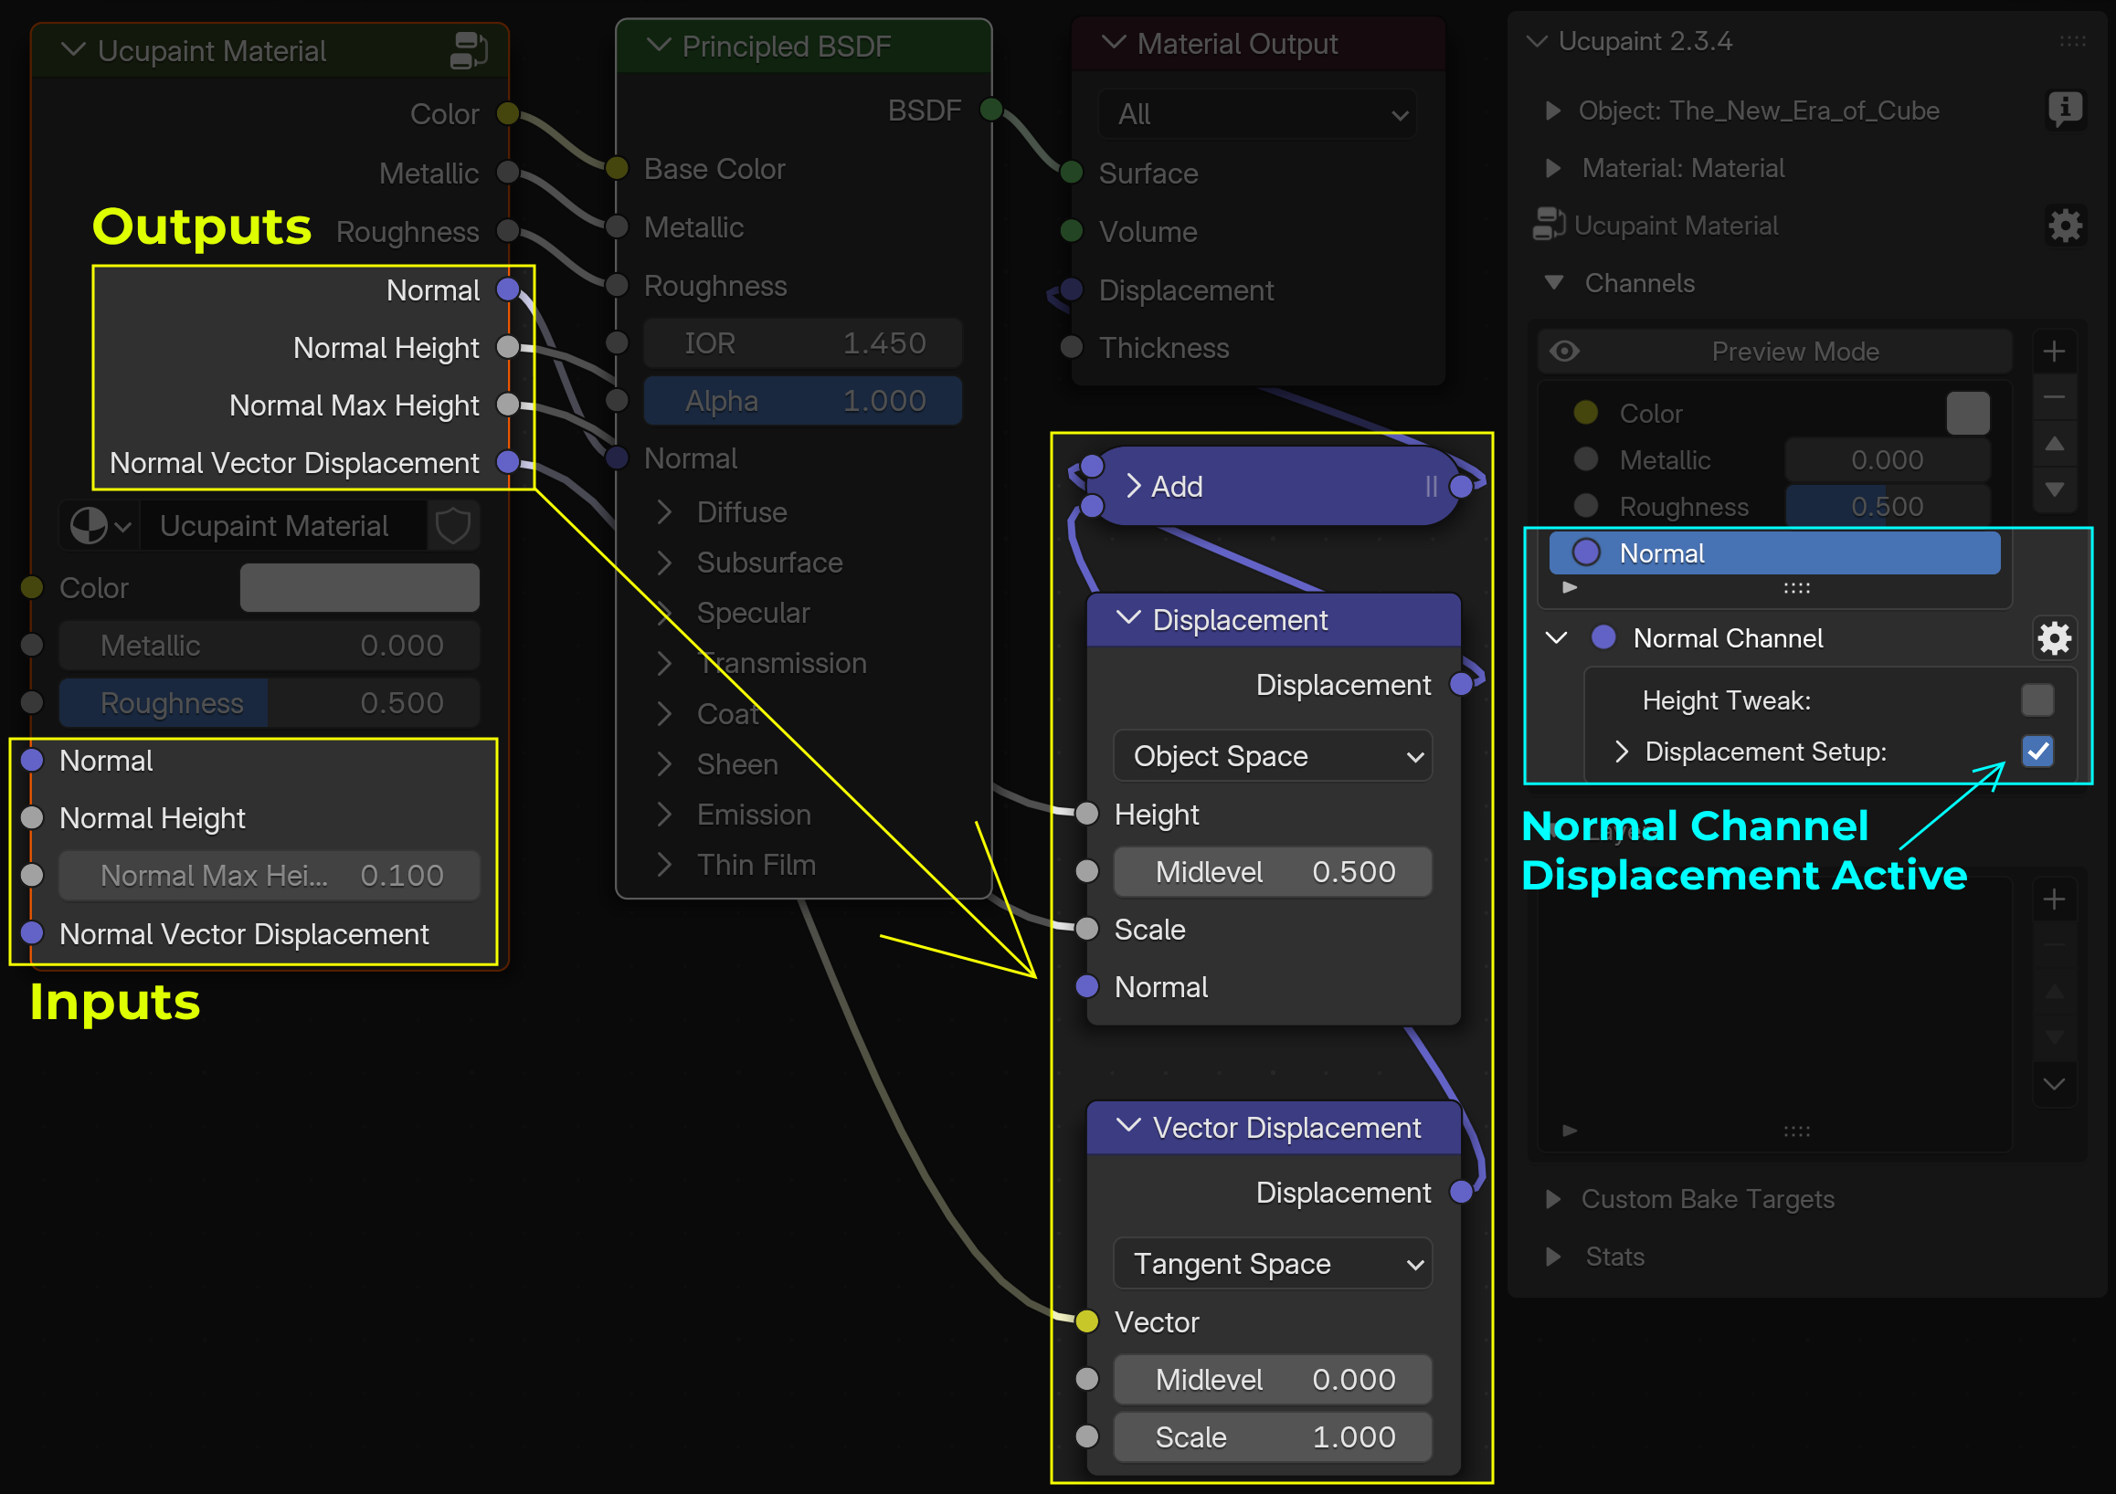Click the fake user shield icon
The width and height of the screenshot is (2116, 1494).
coord(452,526)
